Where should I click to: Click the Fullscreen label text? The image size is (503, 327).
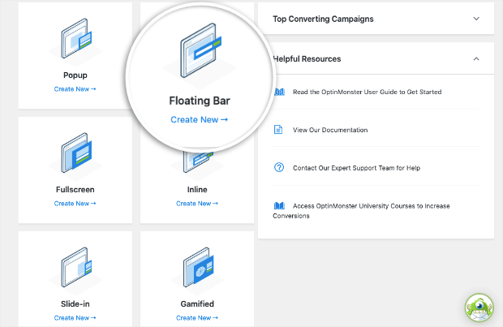coord(75,190)
